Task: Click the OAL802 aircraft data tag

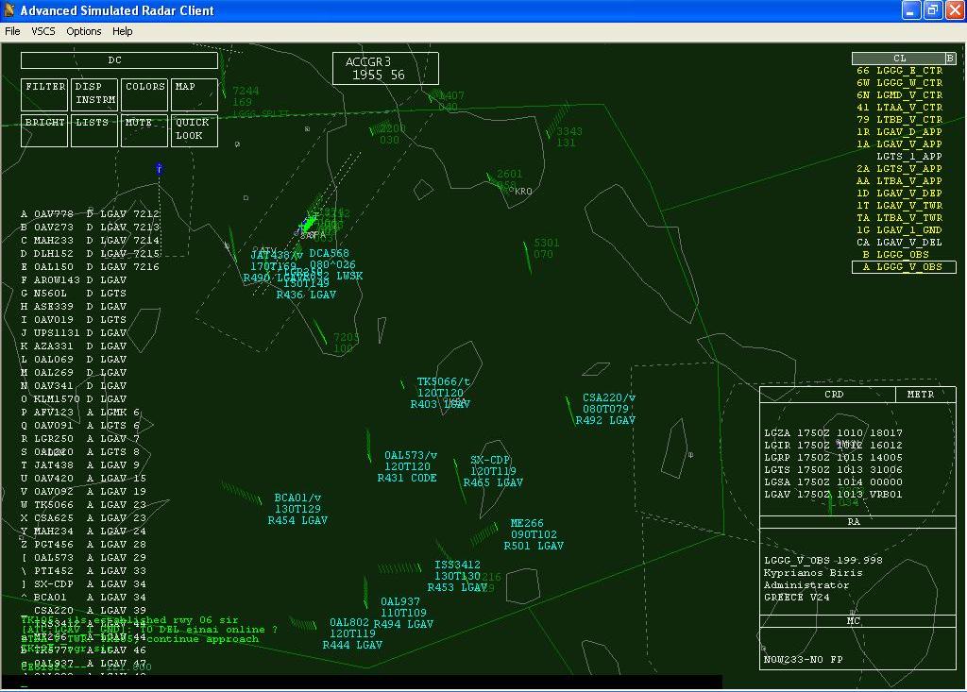Action: click(x=353, y=633)
